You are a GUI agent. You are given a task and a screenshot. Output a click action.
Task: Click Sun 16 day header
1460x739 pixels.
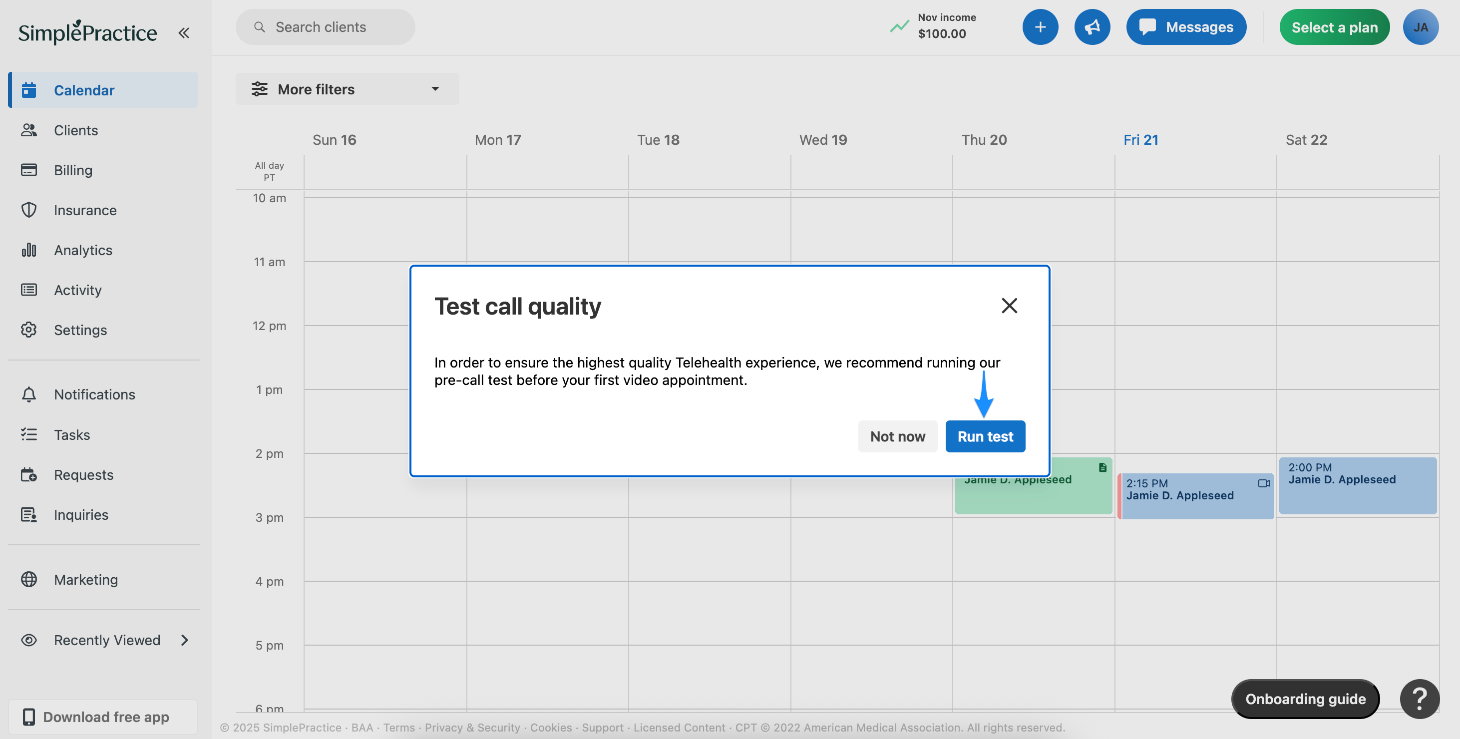click(335, 140)
